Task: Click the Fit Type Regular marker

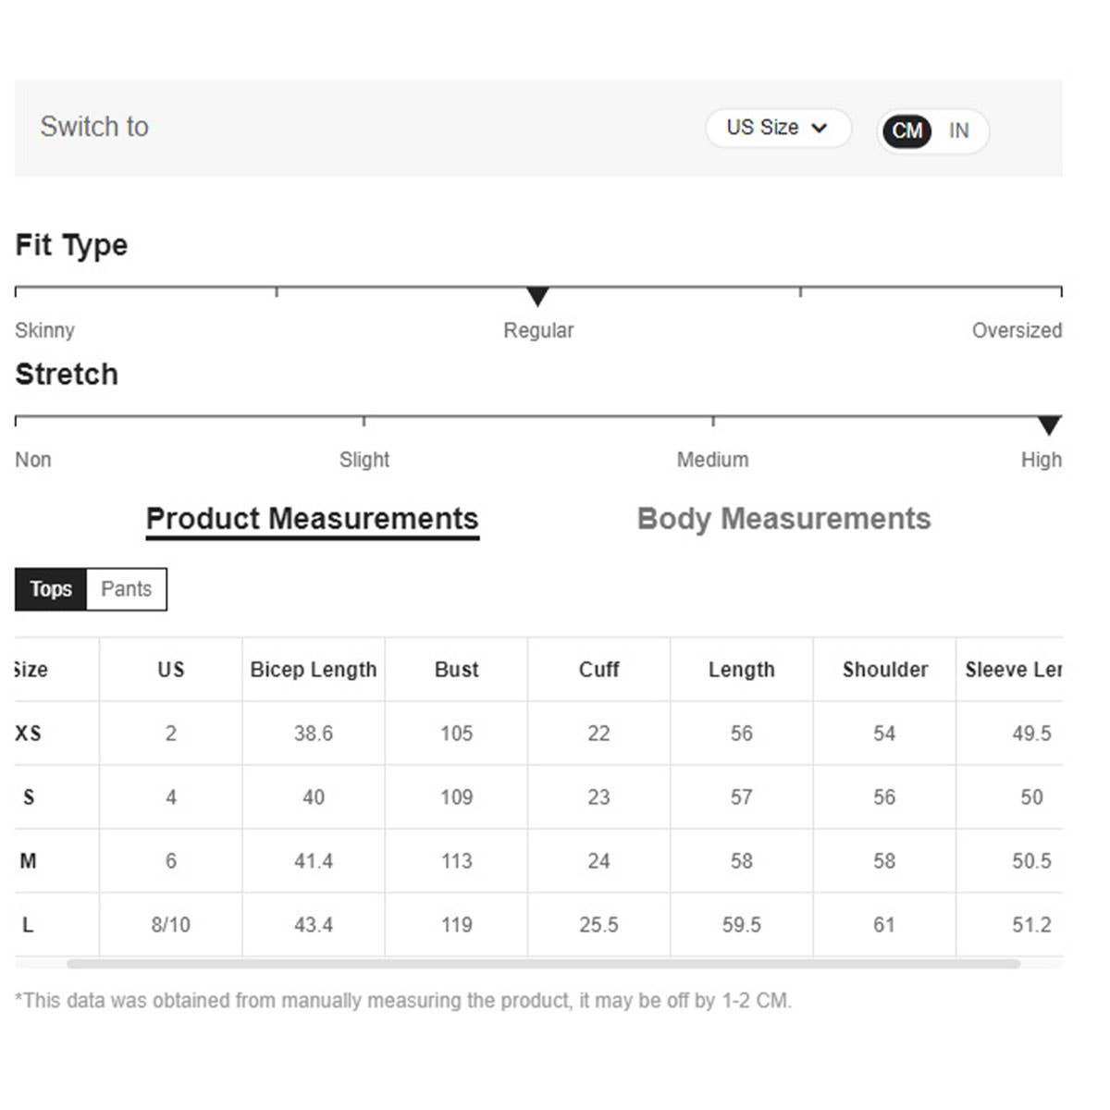Action: (x=537, y=297)
